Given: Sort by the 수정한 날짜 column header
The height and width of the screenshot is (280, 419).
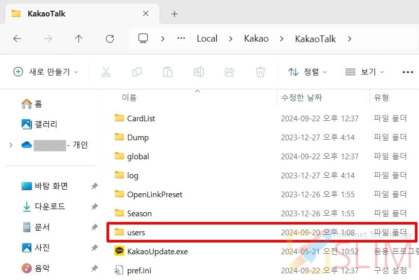Looking at the screenshot, I should click(x=302, y=98).
